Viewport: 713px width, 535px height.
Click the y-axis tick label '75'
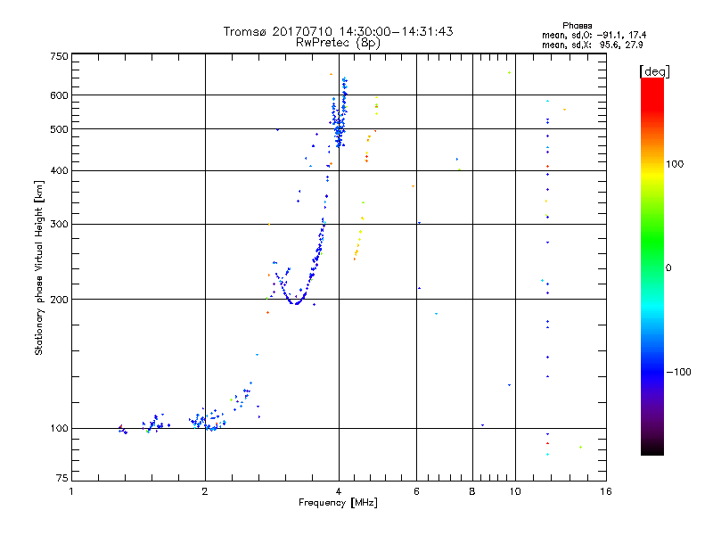point(62,478)
